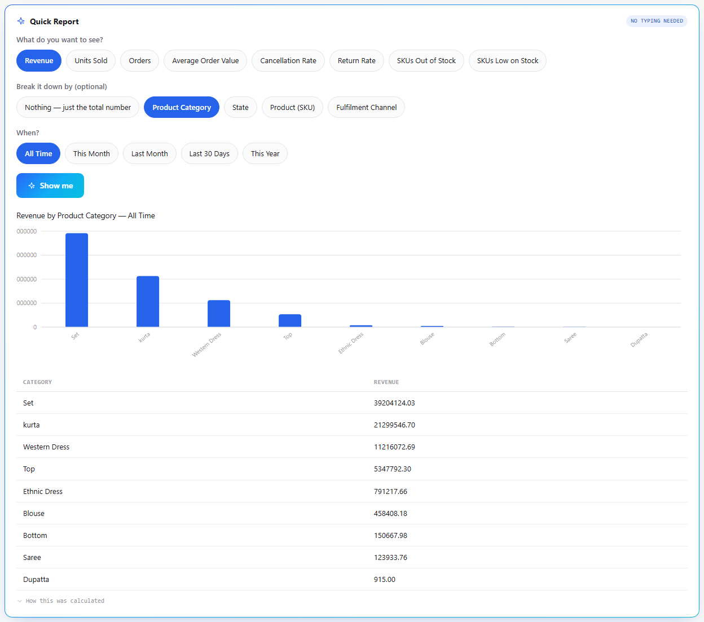This screenshot has height=622, width=704.
Task: Break down by Product (SKU)
Action: tap(292, 107)
